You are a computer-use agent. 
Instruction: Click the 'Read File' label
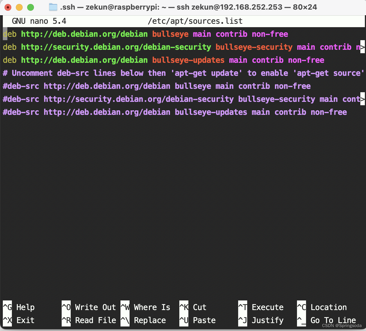click(x=95, y=320)
